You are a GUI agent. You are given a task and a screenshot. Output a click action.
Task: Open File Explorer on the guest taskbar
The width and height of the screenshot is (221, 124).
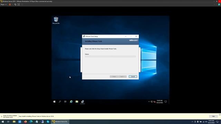77,102
